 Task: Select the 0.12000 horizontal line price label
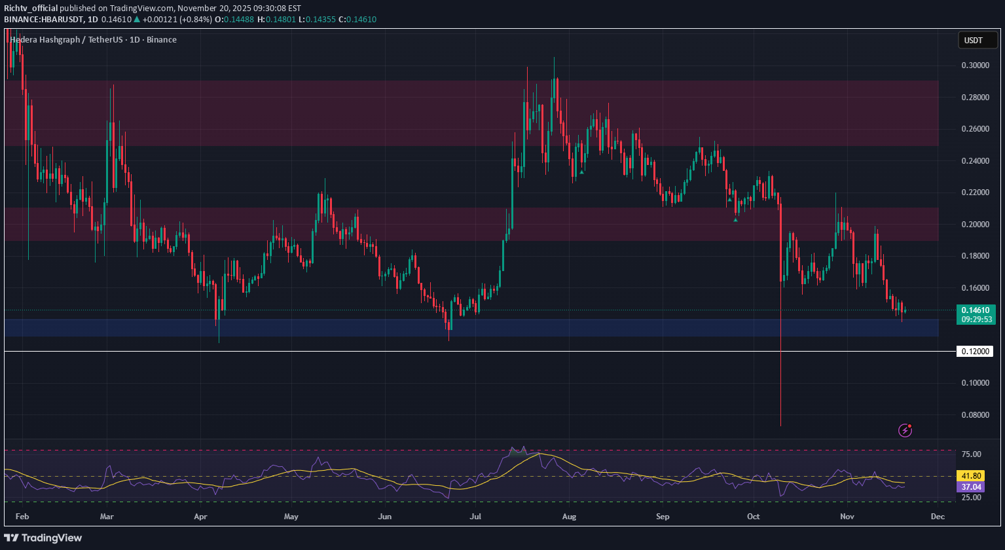pyautogui.click(x=975, y=352)
